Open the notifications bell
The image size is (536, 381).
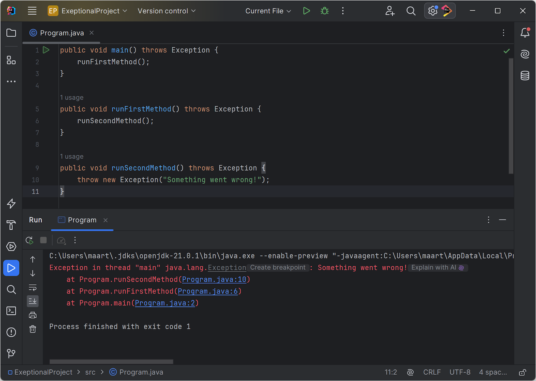(x=525, y=33)
